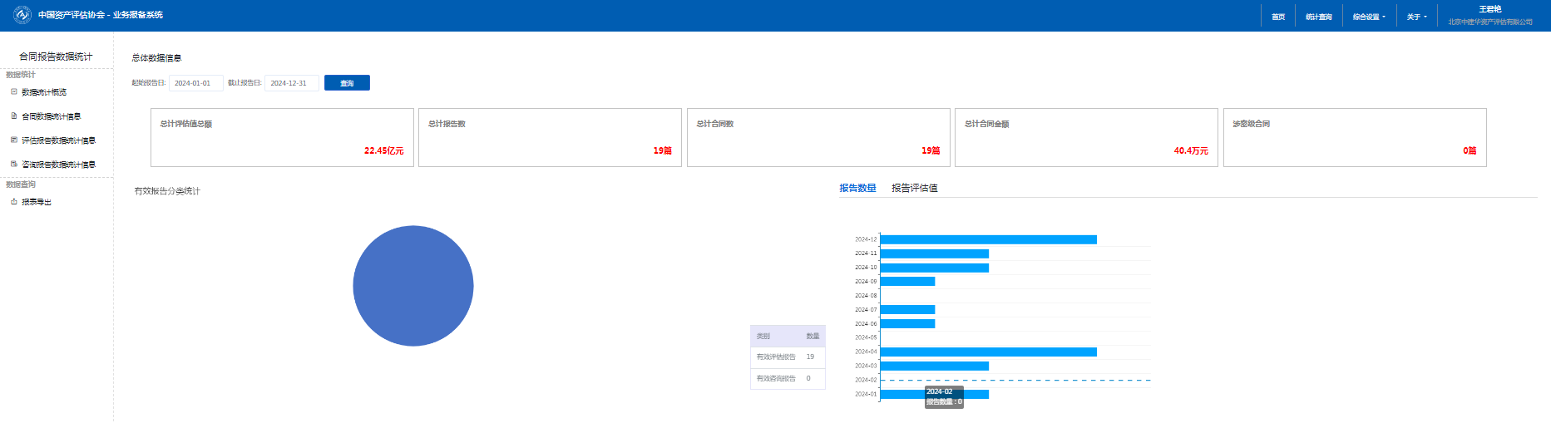Click the 评估报告数据统计信息 sidebar icon
Screen dimensions: 1551x423
pyautogui.click(x=14, y=140)
